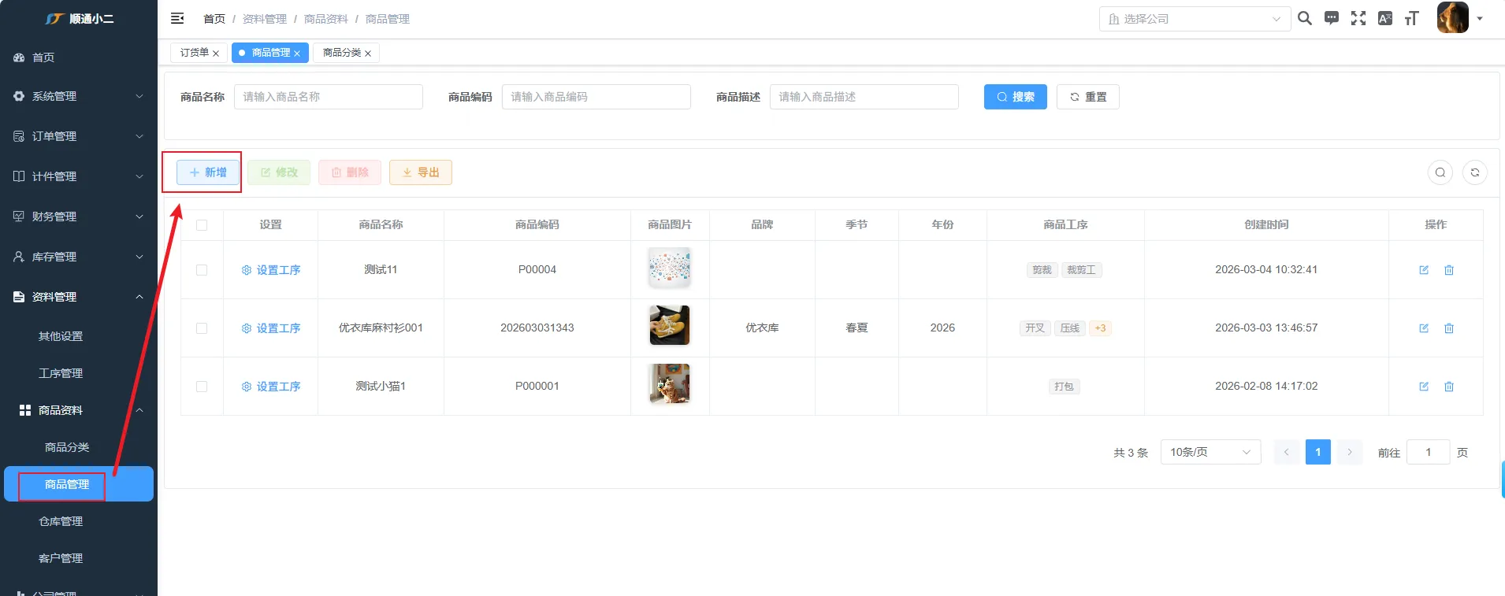Open the 10条/页 page size dropdown
Image resolution: width=1505 pixels, height=596 pixels.
pos(1210,452)
